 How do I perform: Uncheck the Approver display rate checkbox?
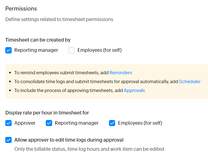pos(9,123)
